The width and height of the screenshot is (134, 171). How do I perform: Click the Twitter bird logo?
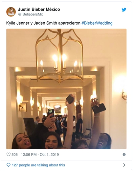(124, 10)
